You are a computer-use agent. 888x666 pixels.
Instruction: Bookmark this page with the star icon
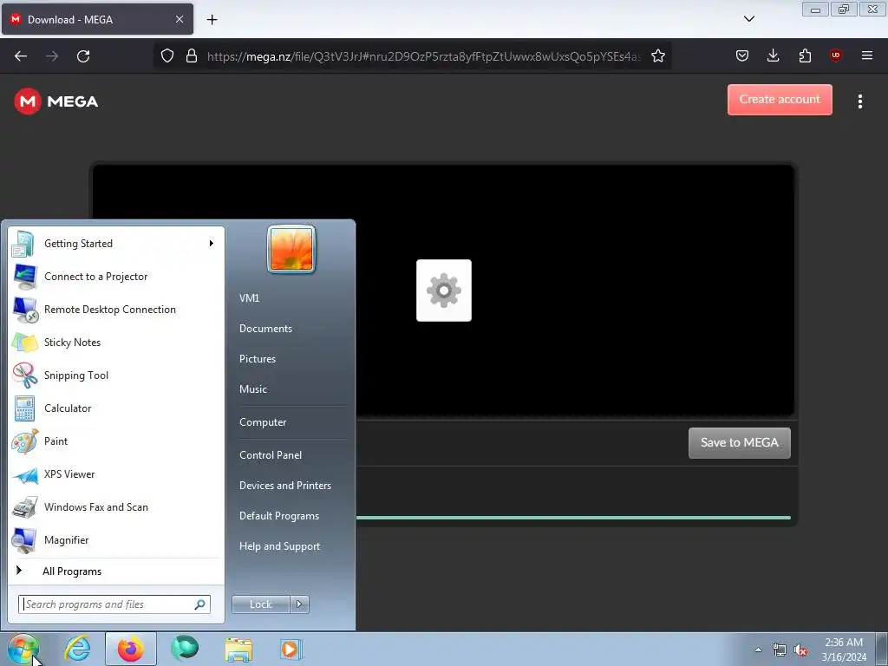[x=658, y=56]
